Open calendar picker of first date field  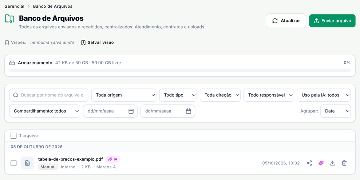(x=131, y=111)
